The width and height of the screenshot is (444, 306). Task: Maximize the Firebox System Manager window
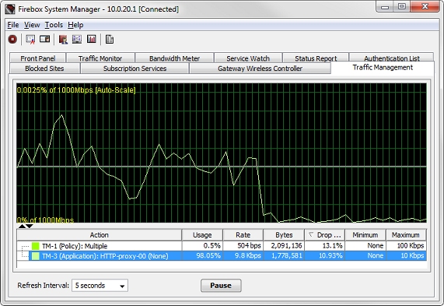point(401,7)
